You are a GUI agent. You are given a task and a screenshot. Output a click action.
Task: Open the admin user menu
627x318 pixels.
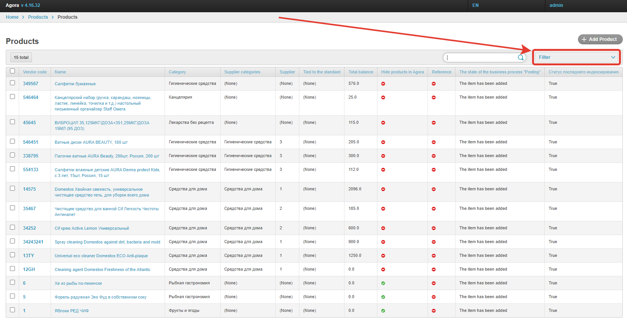(x=556, y=5)
